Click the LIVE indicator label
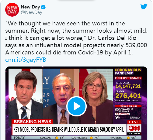The image size is (153, 140). 134,122
